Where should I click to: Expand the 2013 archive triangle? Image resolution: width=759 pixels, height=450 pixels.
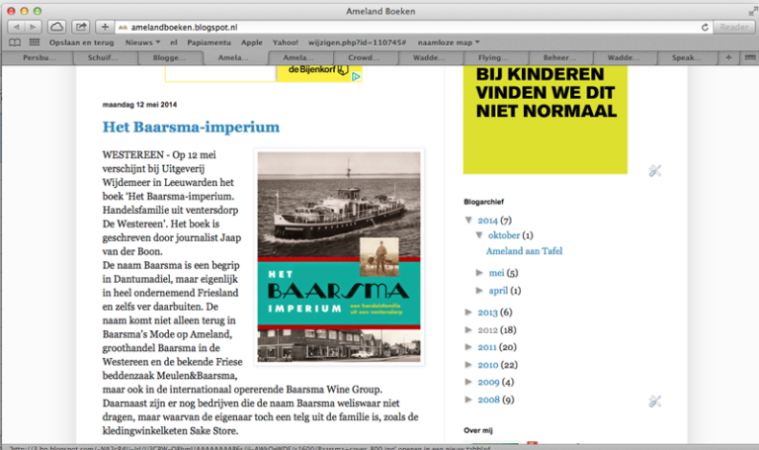tap(468, 312)
